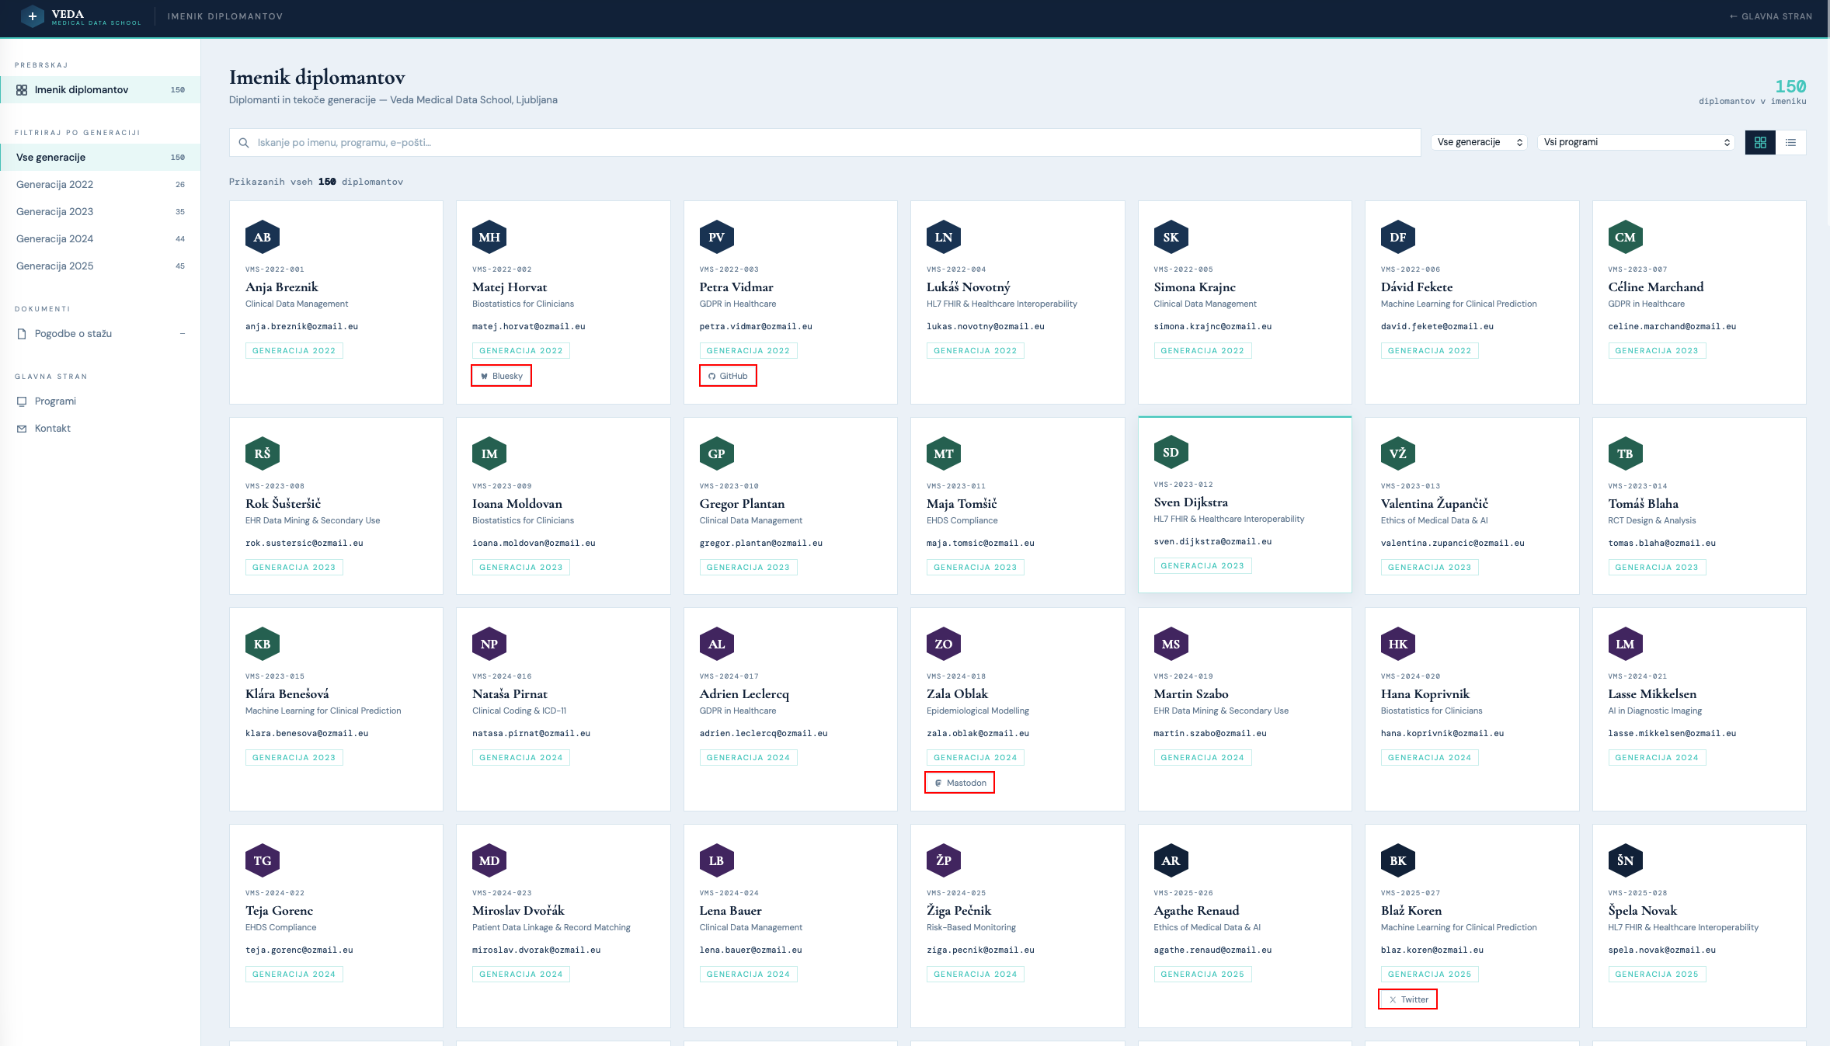Open Matej Horvat's Bluesky link
The width and height of the screenshot is (1830, 1046).
tap(501, 376)
